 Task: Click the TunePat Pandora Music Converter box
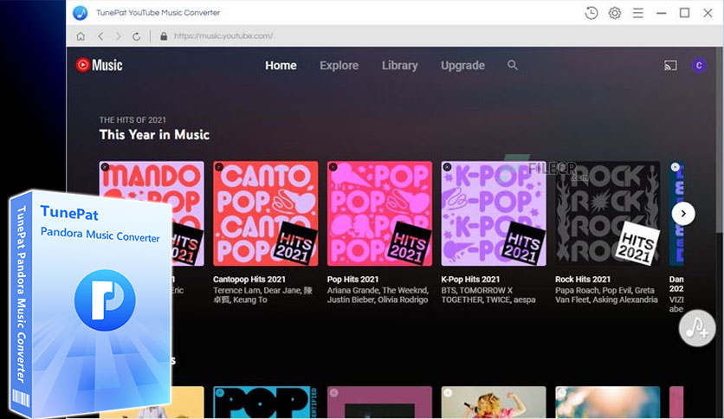[x=90, y=304]
